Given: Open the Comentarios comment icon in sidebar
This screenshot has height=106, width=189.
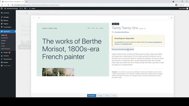Looking at the screenshot, I should coord(2,27).
